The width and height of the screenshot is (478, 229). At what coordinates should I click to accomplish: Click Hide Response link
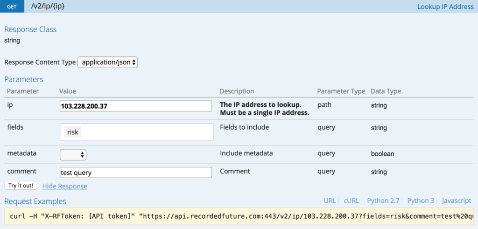pos(64,186)
